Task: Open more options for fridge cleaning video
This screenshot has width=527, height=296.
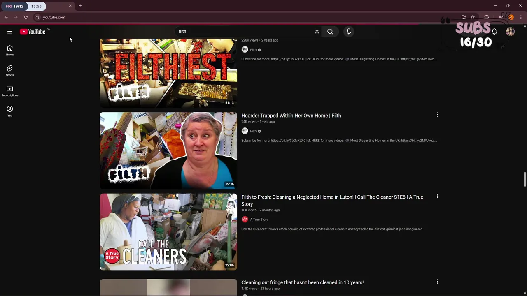Action: (437, 282)
